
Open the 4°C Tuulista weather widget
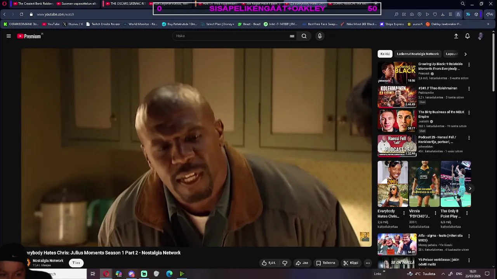pyautogui.click(x=421, y=274)
